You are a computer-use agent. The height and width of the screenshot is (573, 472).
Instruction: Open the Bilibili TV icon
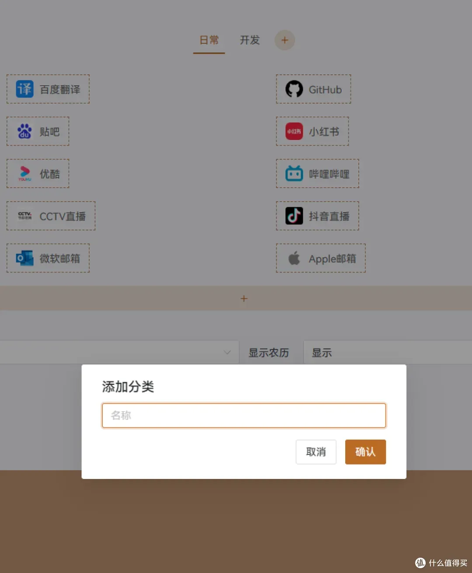[x=294, y=174]
